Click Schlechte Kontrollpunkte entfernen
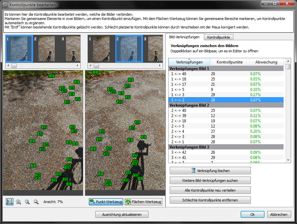The height and width of the screenshot is (224, 297). 210,200
